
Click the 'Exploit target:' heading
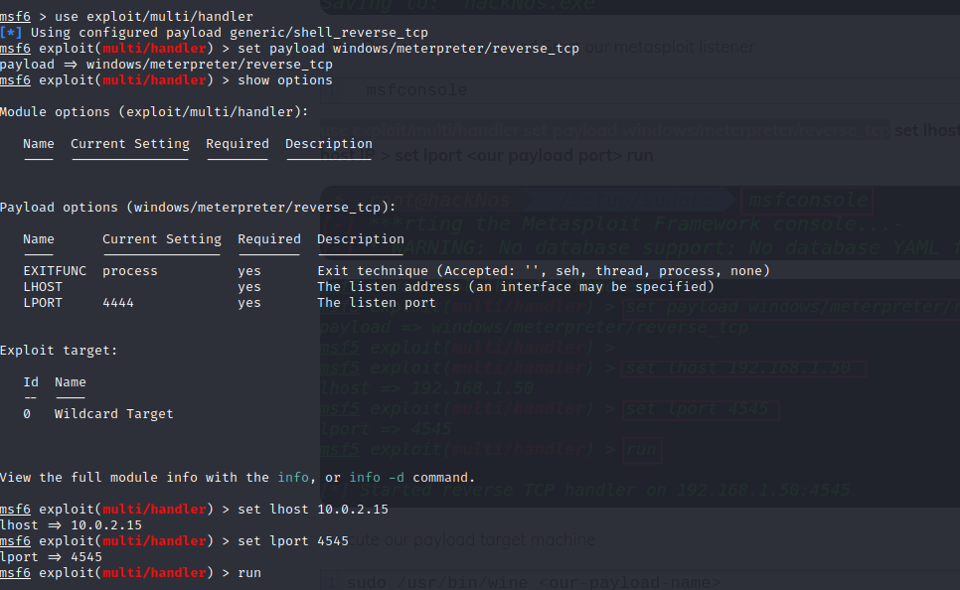pyautogui.click(x=59, y=351)
